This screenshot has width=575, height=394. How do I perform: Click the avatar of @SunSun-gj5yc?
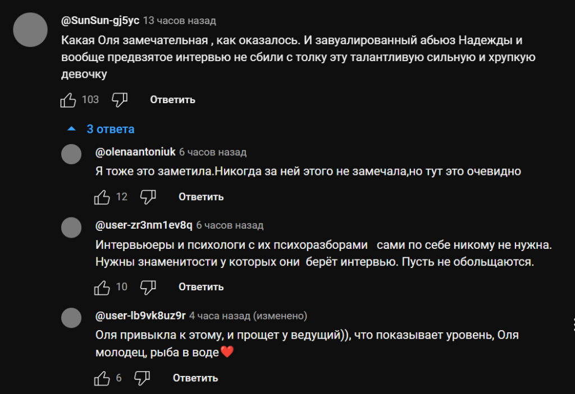(x=30, y=30)
